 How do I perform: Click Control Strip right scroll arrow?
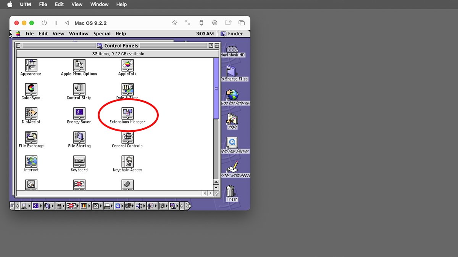182,206
